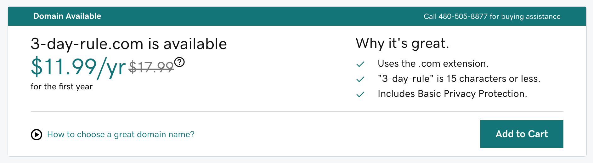Open "How to choose a great domain name?" link
Viewport: 593px width, 163px height.
121,135
